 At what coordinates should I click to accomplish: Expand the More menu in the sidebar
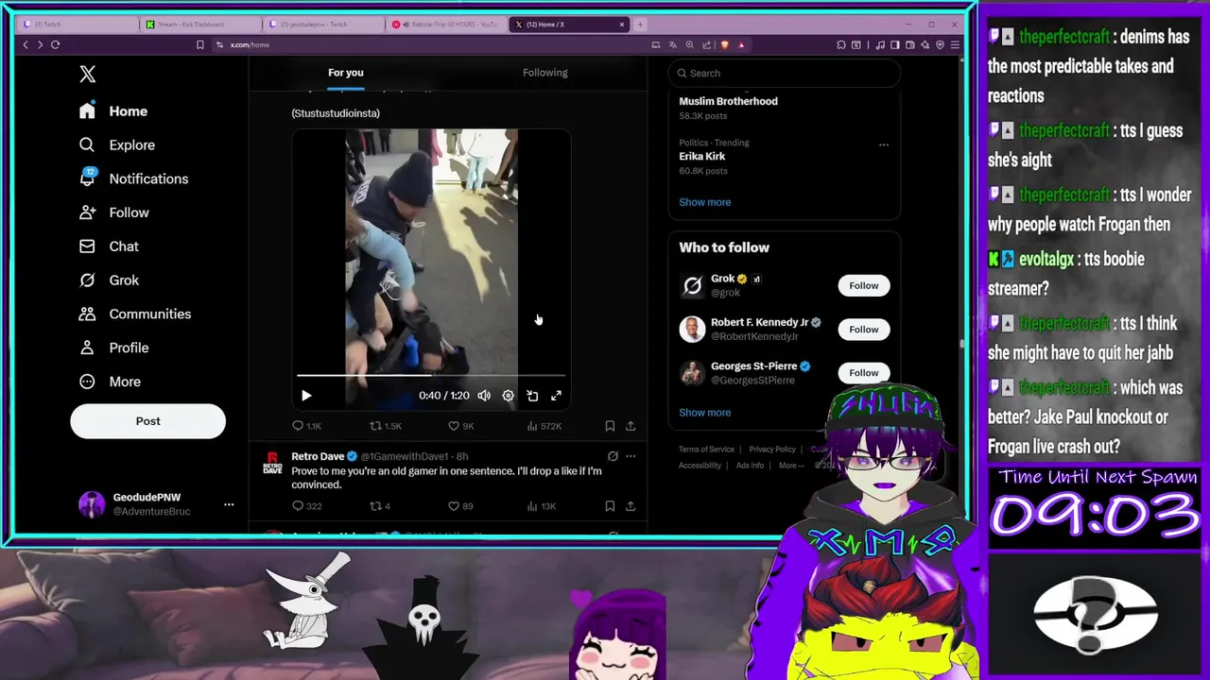tap(110, 382)
